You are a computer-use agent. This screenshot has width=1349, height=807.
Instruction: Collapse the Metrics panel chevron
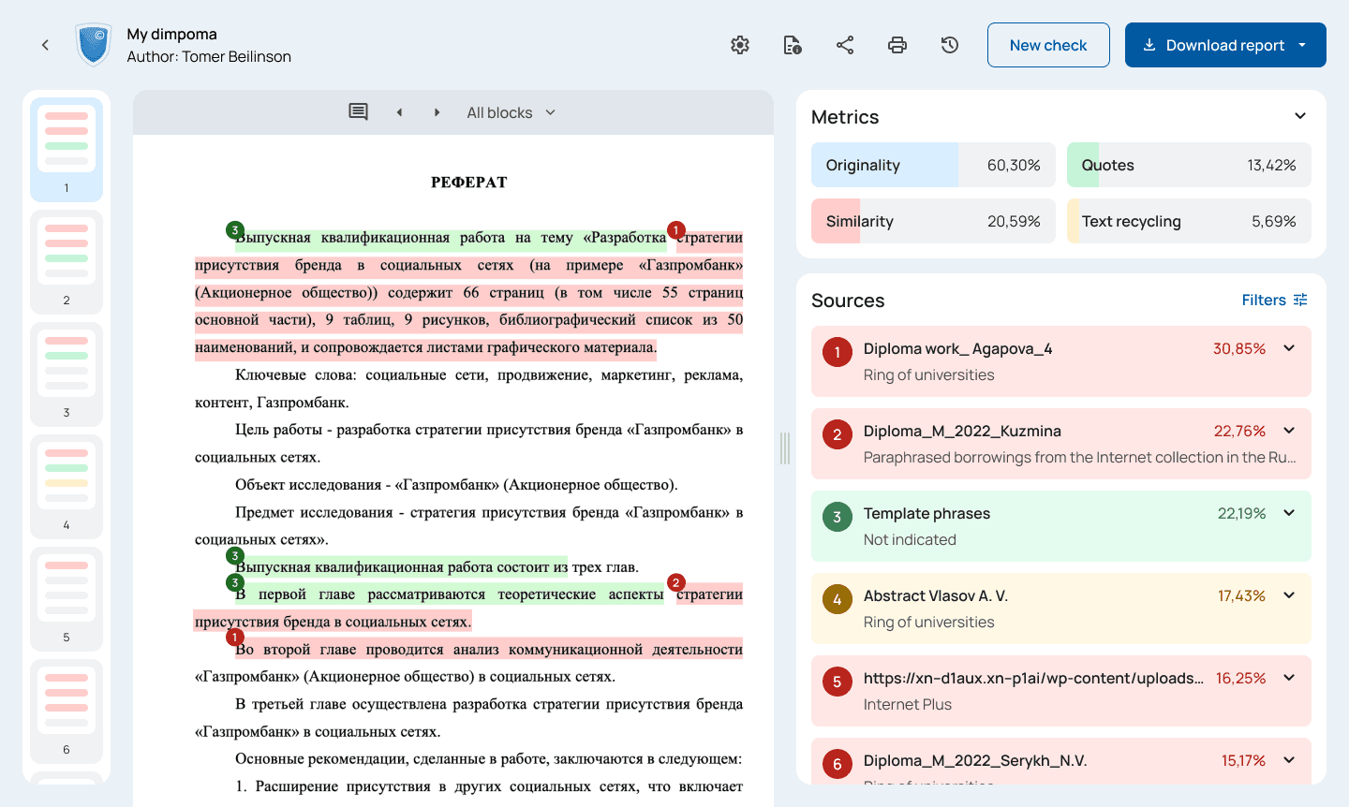pos(1300,116)
